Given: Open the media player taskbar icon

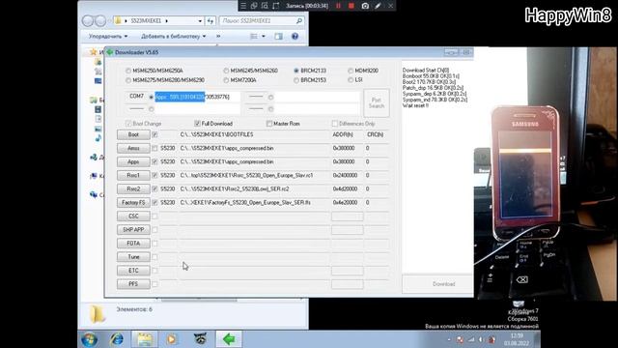Looking at the screenshot, I should click(172, 339).
